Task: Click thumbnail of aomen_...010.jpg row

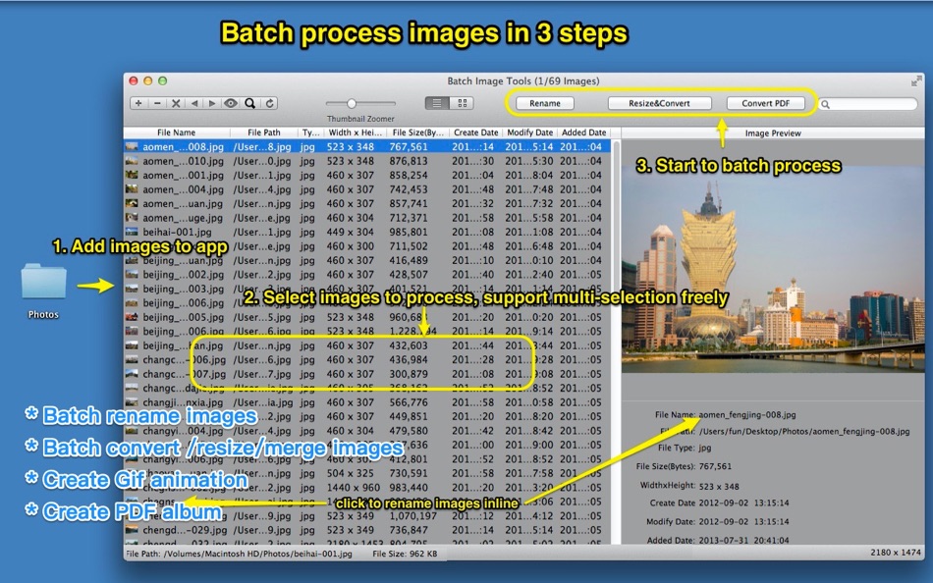Action: 132,161
